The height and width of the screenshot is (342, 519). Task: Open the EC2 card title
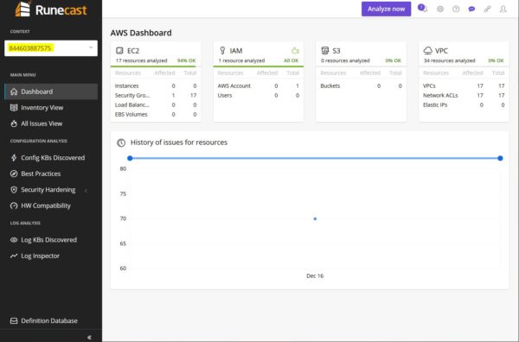[x=133, y=51]
